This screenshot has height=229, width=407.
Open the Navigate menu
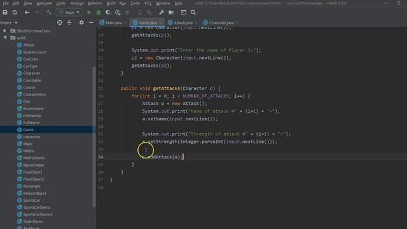tap(44, 3)
